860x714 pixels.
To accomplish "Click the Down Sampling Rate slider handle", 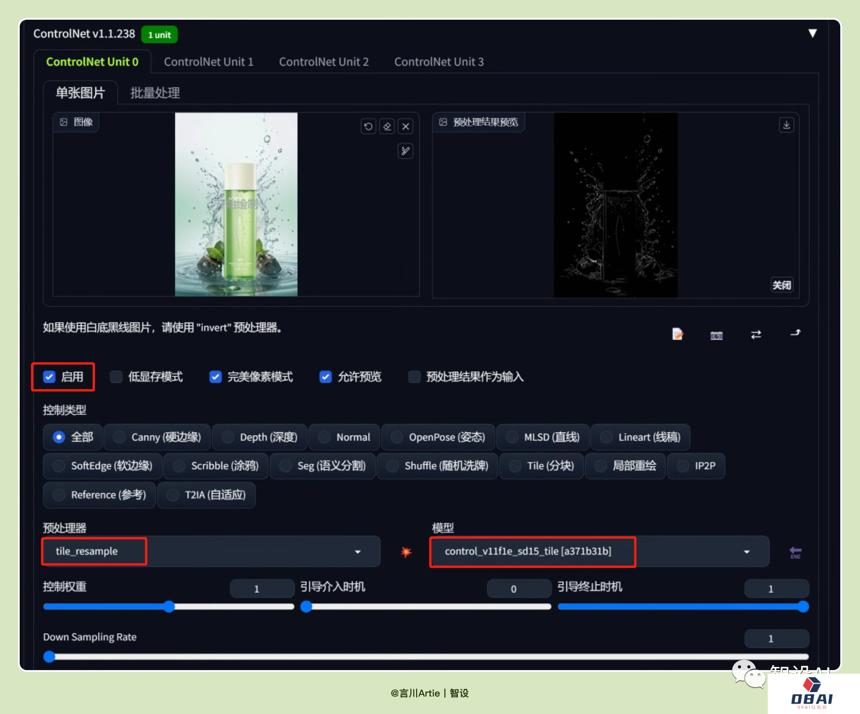I will point(49,657).
